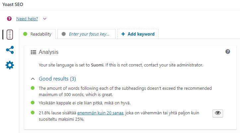Open the advanced settings gear icon
This screenshot has width=240, height=133.
click(x=10, y=65)
